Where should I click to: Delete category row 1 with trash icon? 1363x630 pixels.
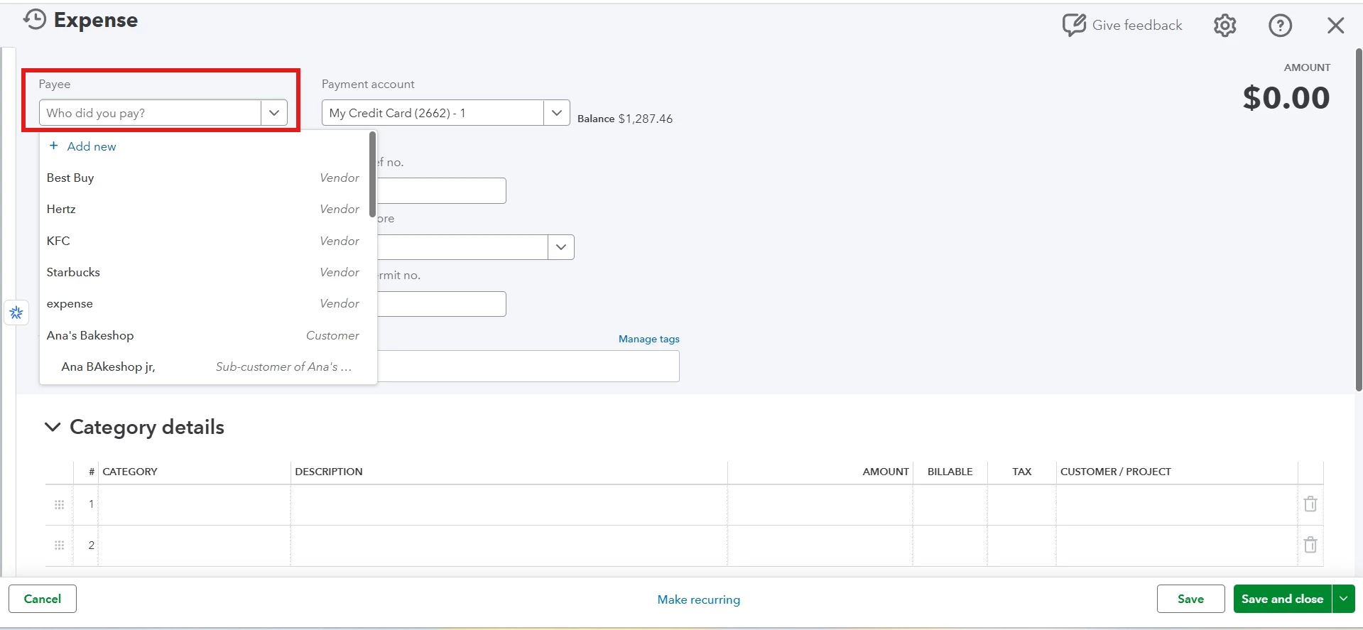point(1310,504)
